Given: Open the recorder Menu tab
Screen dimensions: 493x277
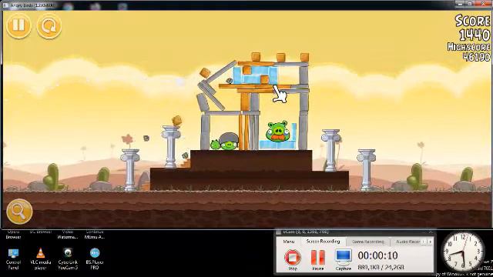Looking at the screenshot, I should click(x=288, y=242).
